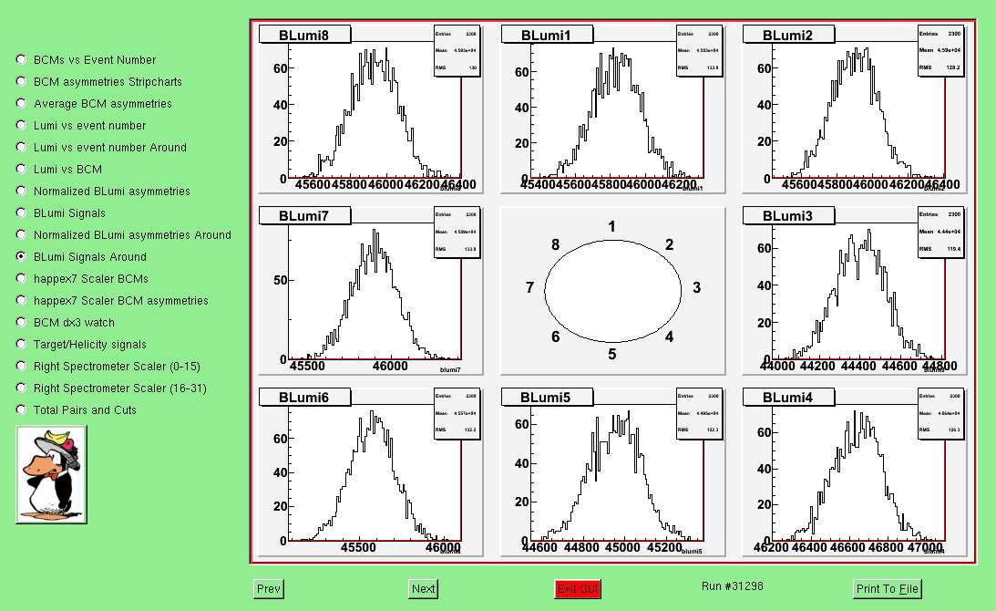This screenshot has width=996, height=611.
Task: Click the BLumi1 title box
Action: (547, 35)
